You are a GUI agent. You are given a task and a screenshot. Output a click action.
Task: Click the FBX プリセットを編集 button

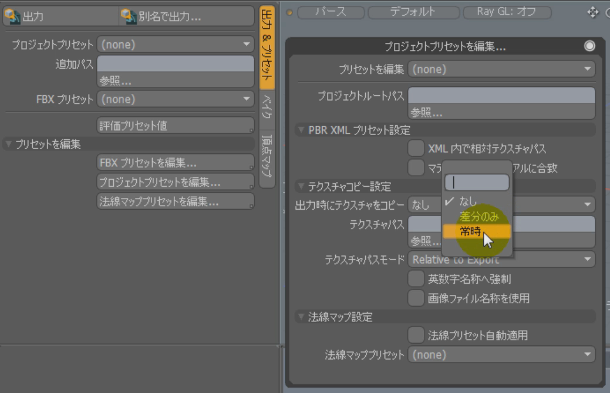(x=175, y=163)
